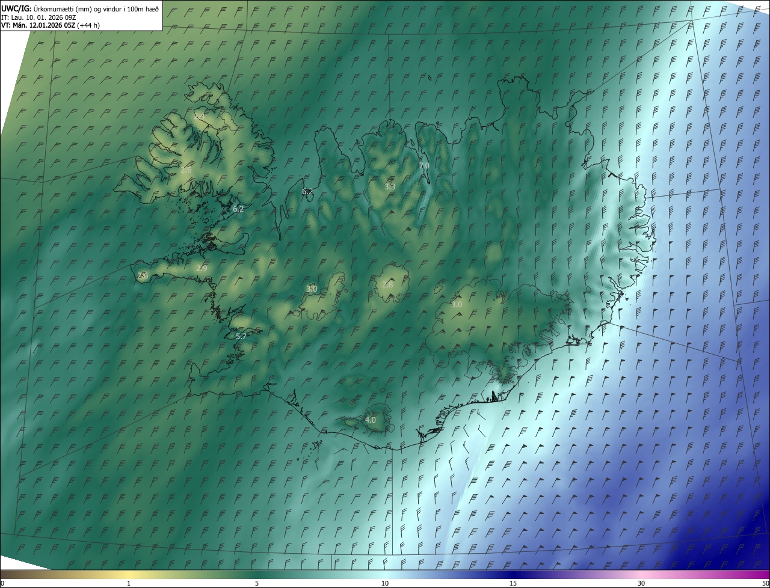Click the 3.0 value on Vatnajökull glacier
Image resolution: width=770 pixels, height=588 pixels.
pos(457,304)
